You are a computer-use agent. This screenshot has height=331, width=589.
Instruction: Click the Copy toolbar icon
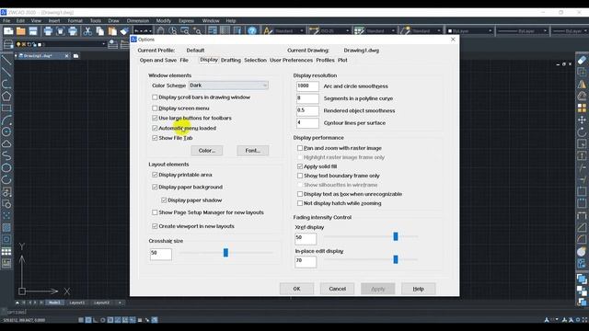coord(100,31)
